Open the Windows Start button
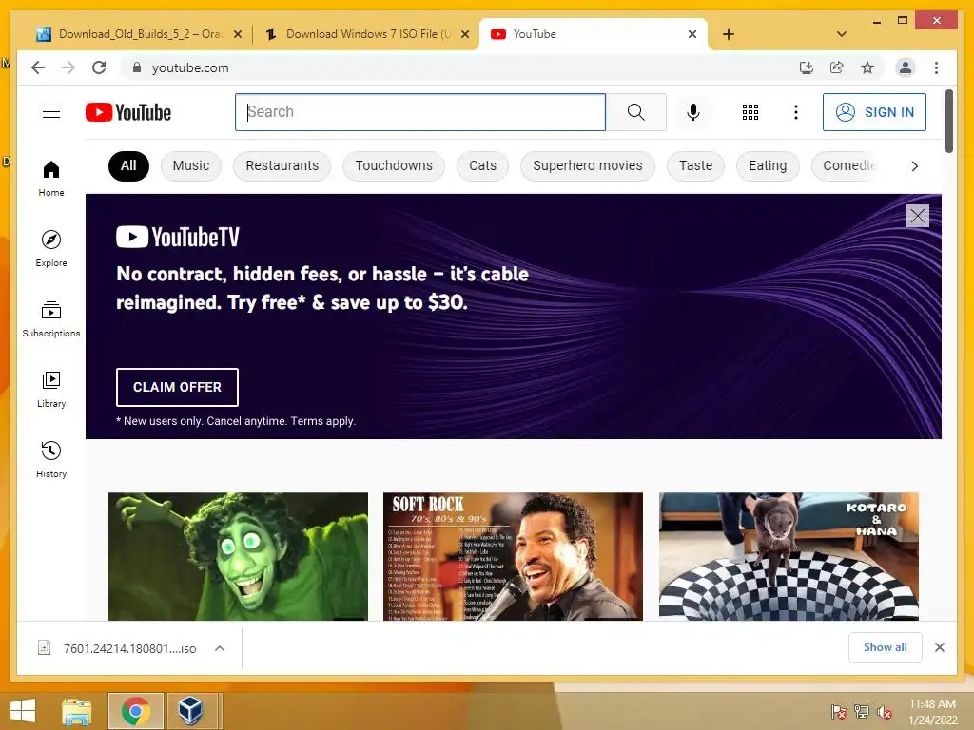This screenshot has height=730, width=974. click(x=23, y=711)
